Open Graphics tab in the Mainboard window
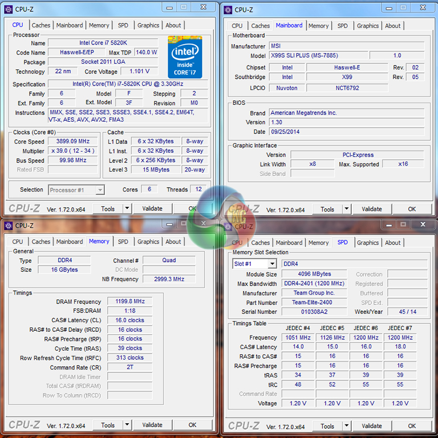The height and width of the screenshot is (438, 438). (x=368, y=26)
